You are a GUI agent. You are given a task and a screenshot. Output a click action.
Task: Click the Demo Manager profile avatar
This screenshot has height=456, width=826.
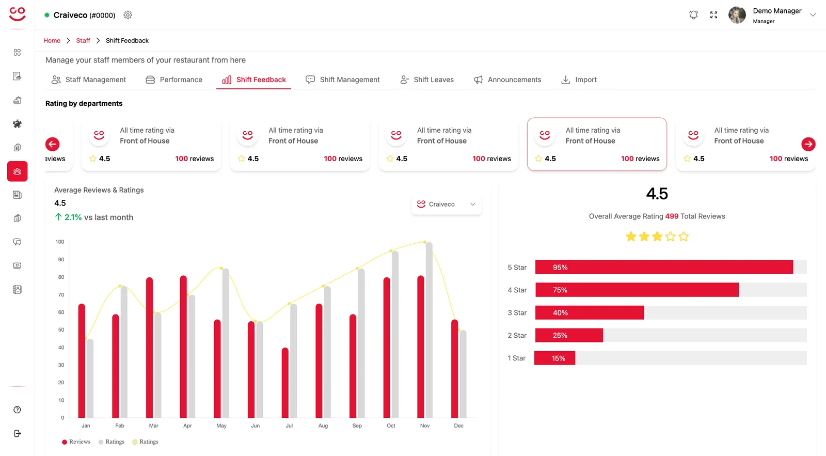pyautogui.click(x=737, y=15)
